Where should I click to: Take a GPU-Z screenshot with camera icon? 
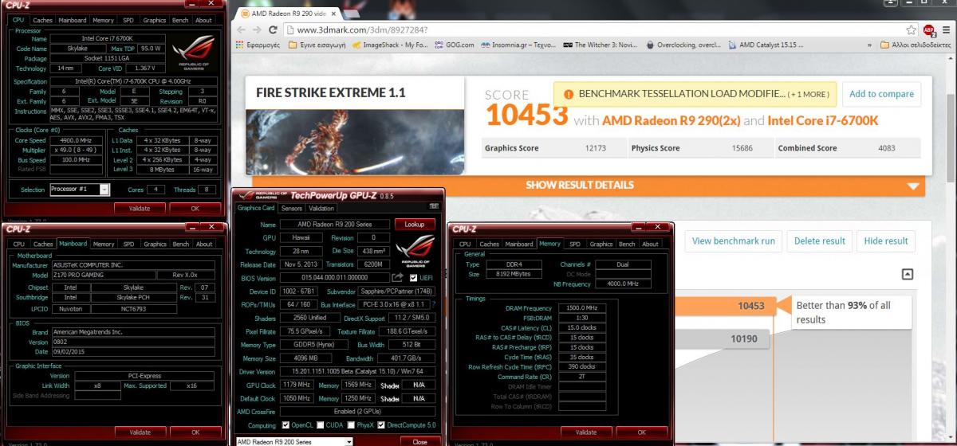click(434, 208)
